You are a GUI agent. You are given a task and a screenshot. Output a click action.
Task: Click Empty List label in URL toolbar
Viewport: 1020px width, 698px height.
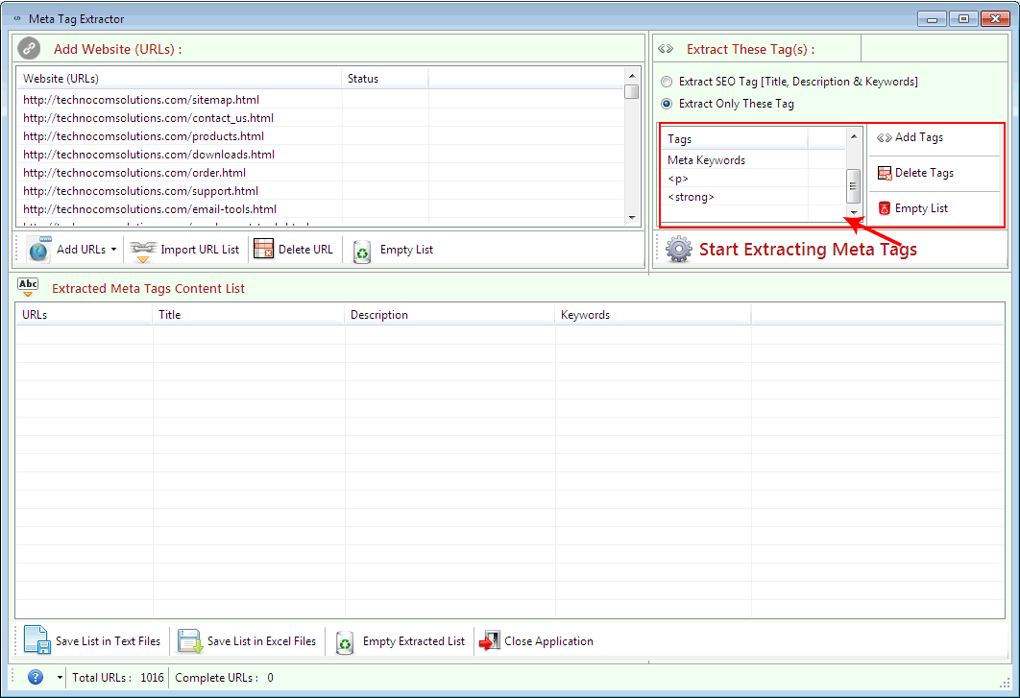[406, 250]
